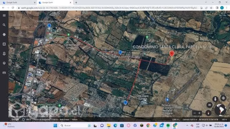Open the Chrome profile avatar
Screen dimensions: 230x129
222,8
